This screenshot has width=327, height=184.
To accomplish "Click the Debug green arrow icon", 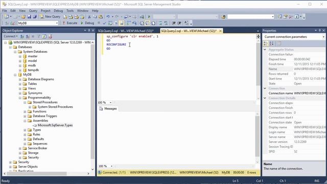I will click(82, 23).
